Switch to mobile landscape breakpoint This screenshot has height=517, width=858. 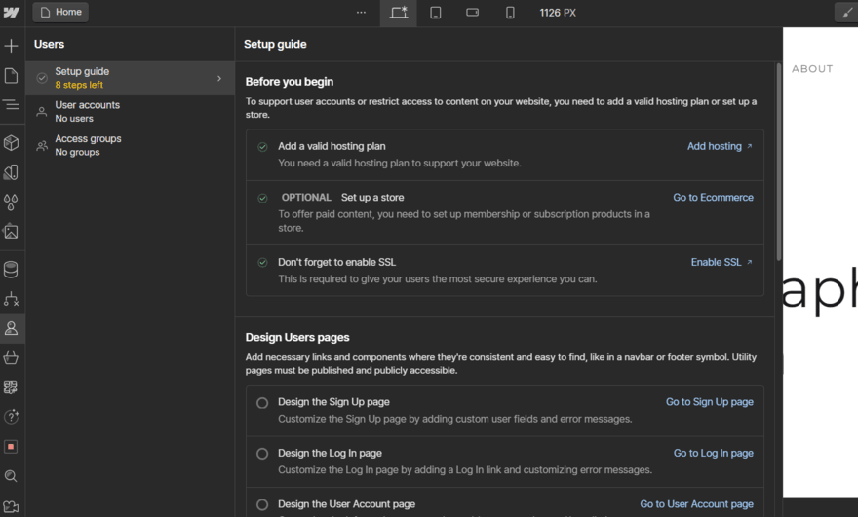pyautogui.click(x=472, y=12)
